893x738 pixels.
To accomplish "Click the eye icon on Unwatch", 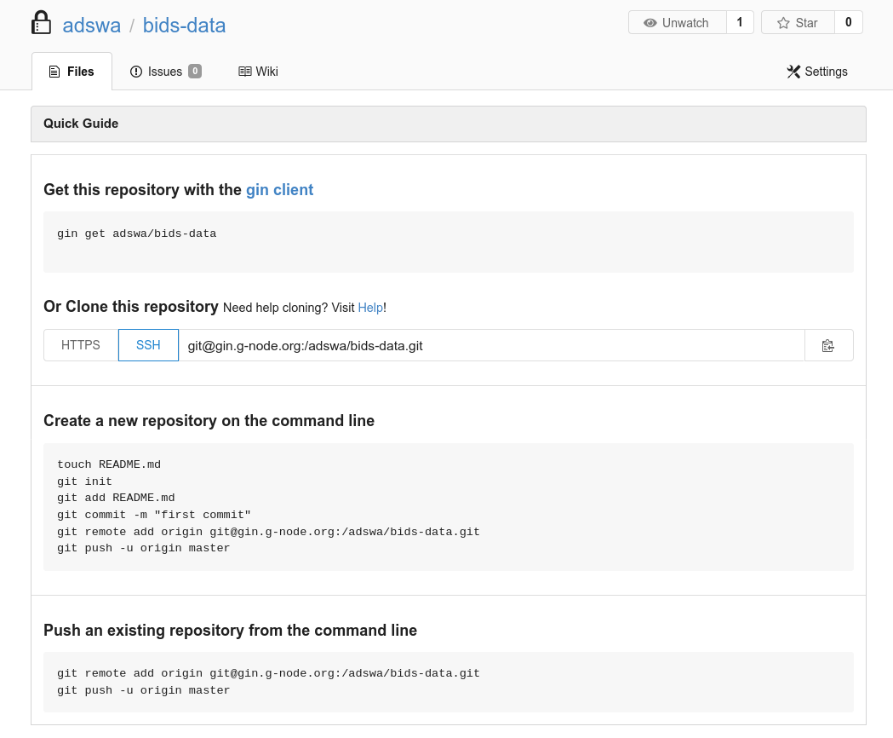I will click(x=650, y=23).
